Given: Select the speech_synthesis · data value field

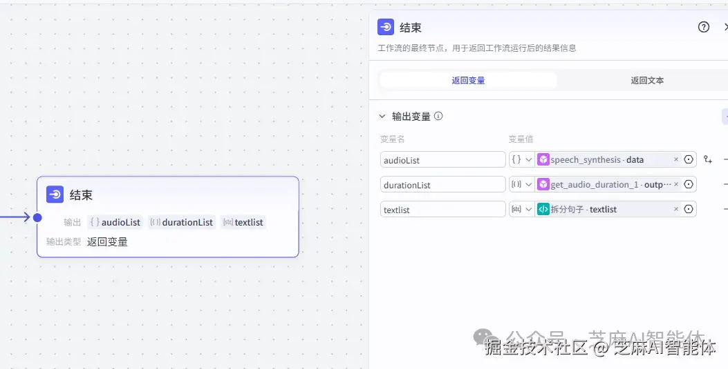Looking at the screenshot, I should [608, 159].
